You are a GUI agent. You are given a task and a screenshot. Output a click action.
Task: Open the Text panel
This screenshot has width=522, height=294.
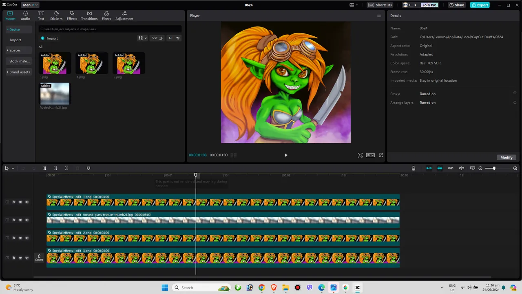(x=41, y=16)
